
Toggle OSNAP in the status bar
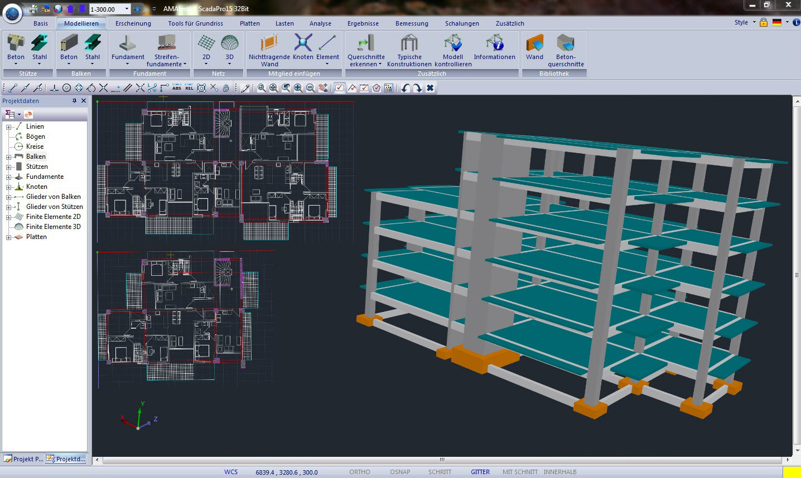400,472
